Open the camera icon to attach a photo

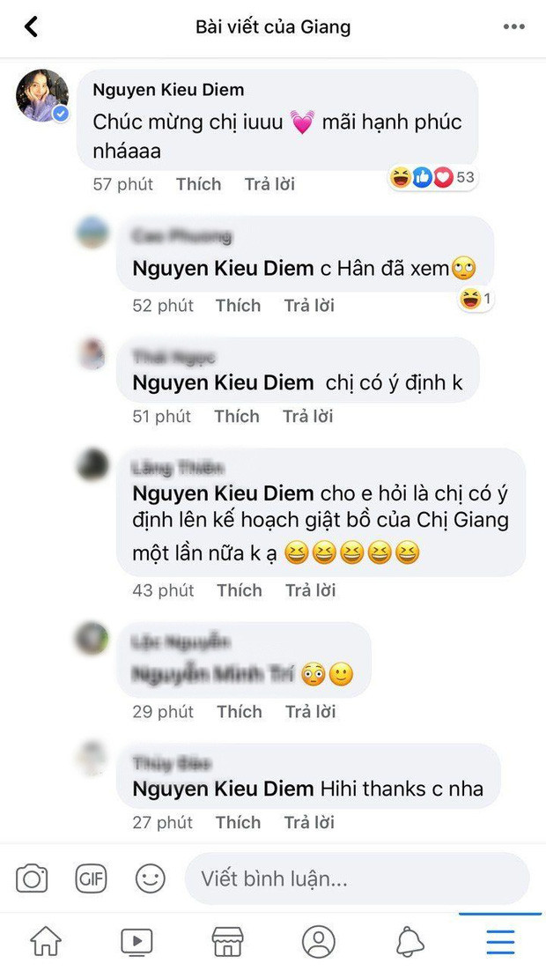pos(32,878)
